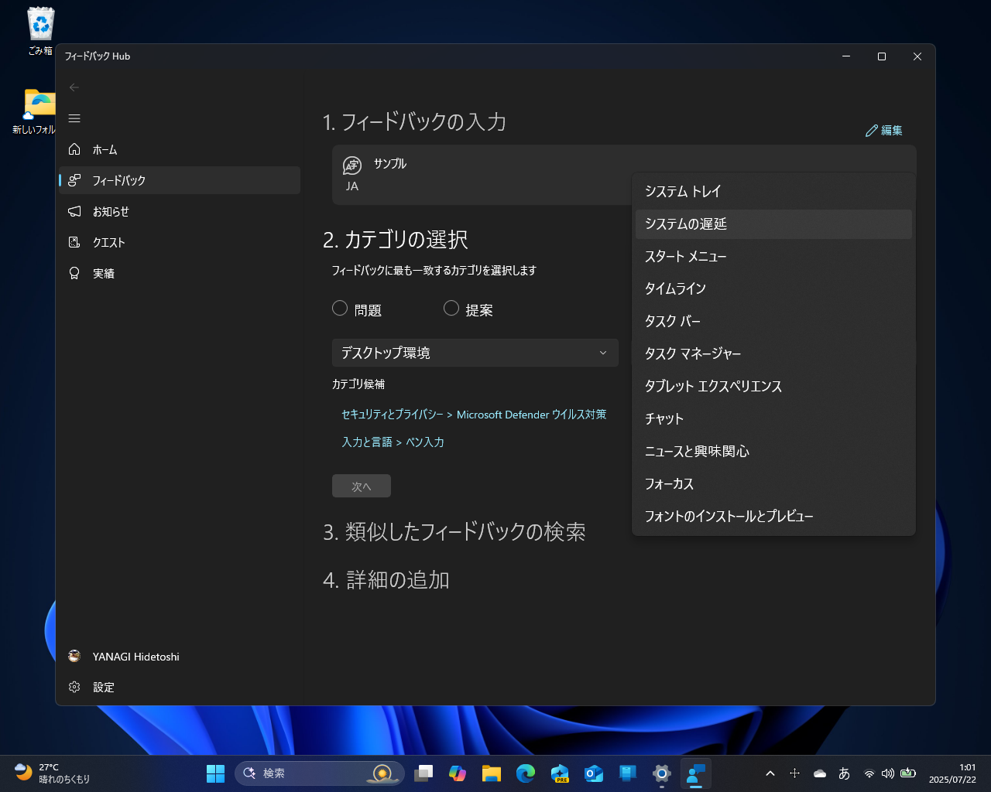This screenshot has width=991, height=792.
Task: Open the hamburger navigation menu
Action: tap(74, 118)
